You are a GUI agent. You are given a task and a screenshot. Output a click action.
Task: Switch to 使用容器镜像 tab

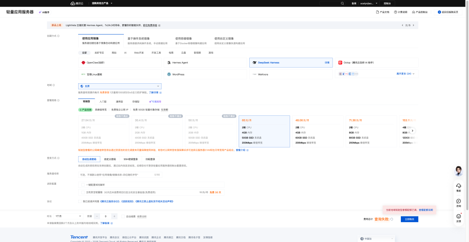[191, 41]
